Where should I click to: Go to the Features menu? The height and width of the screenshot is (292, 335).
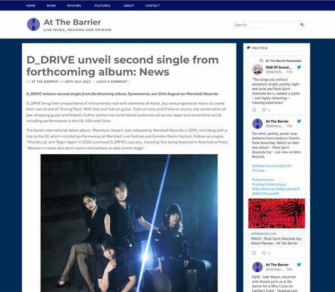tap(103, 6)
